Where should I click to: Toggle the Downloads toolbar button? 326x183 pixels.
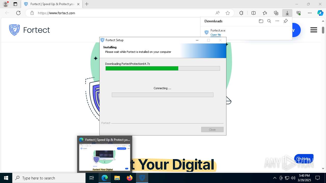pos(287,13)
